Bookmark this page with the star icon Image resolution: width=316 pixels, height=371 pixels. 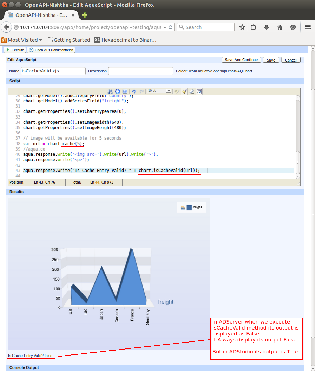click(242, 27)
